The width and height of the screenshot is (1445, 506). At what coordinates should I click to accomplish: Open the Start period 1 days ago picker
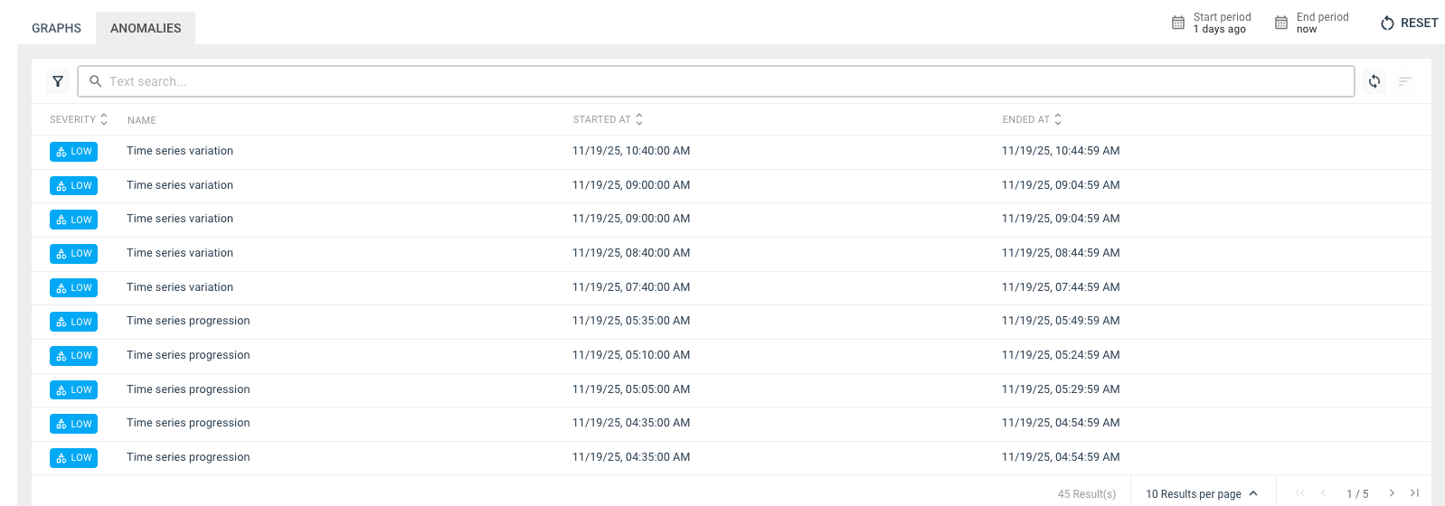1221,23
